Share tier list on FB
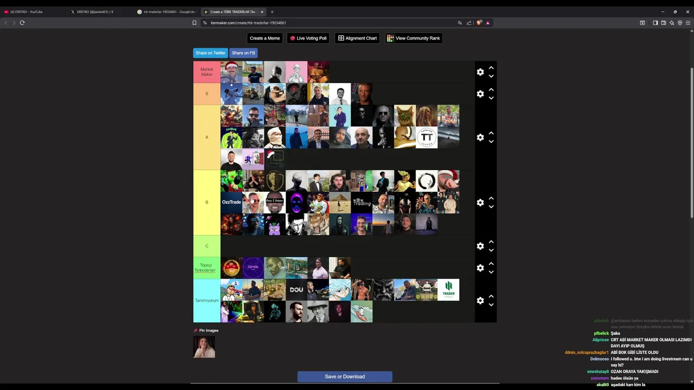694x390 pixels. click(x=243, y=53)
